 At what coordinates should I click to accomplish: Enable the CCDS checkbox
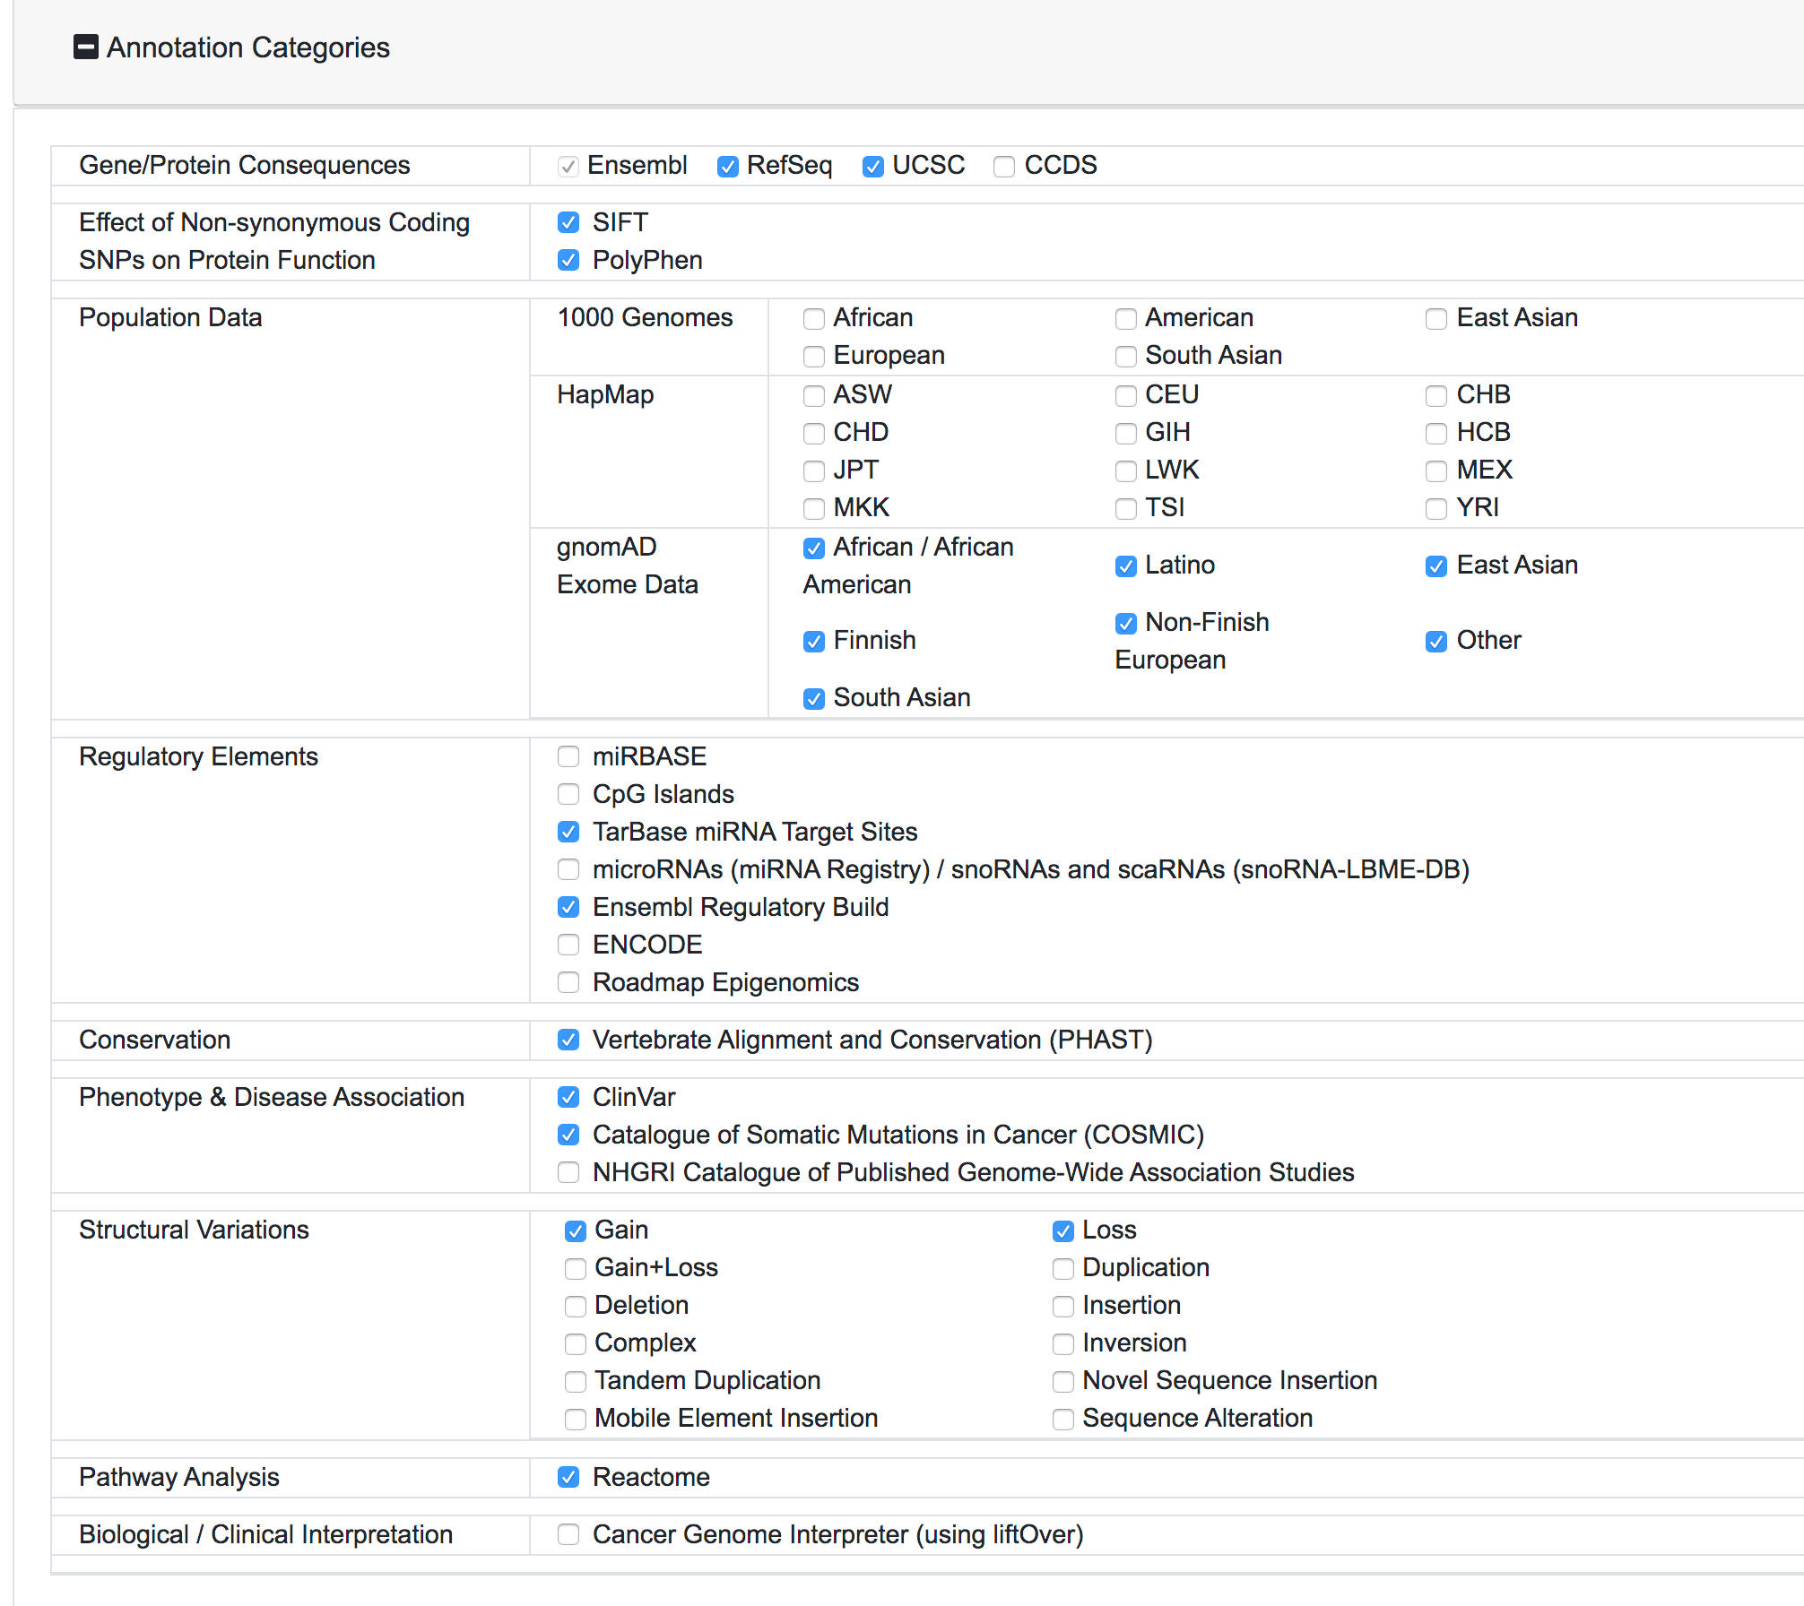tap(1004, 167)
